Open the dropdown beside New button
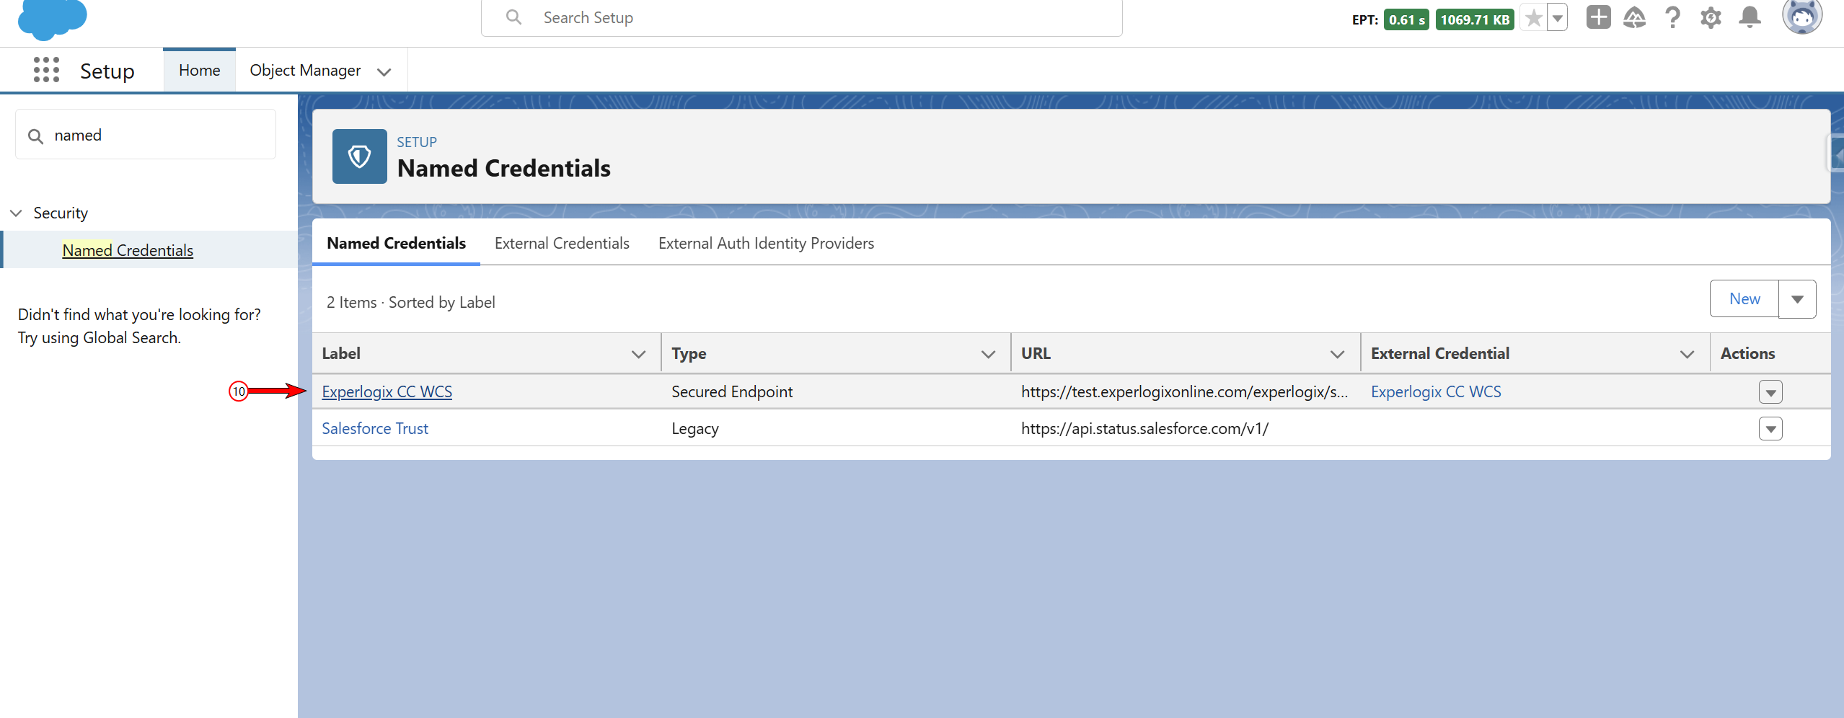Screen dimensions: 1844x718 coord(1797,299)
